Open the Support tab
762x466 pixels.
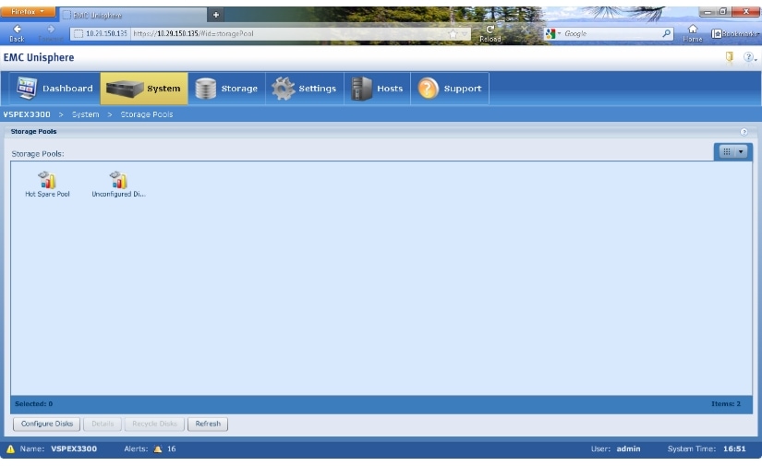pos(450,89)
